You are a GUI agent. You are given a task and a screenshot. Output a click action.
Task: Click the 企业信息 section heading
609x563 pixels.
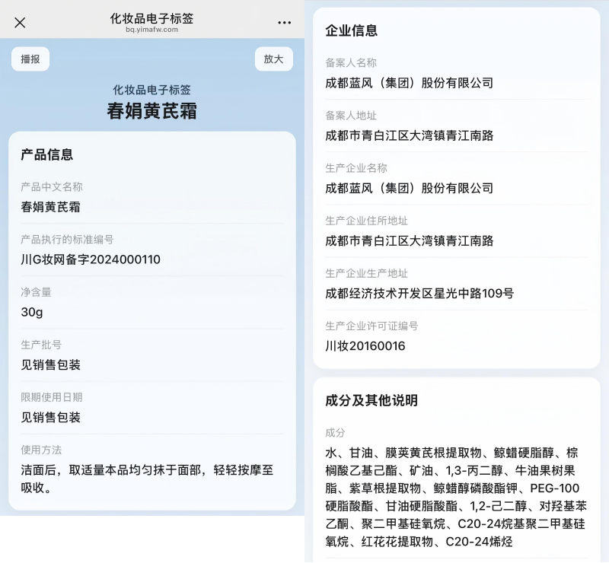(352, 30)
